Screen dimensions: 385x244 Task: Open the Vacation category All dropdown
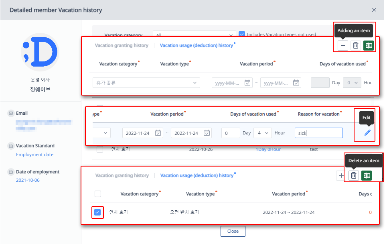coord(195,35)
